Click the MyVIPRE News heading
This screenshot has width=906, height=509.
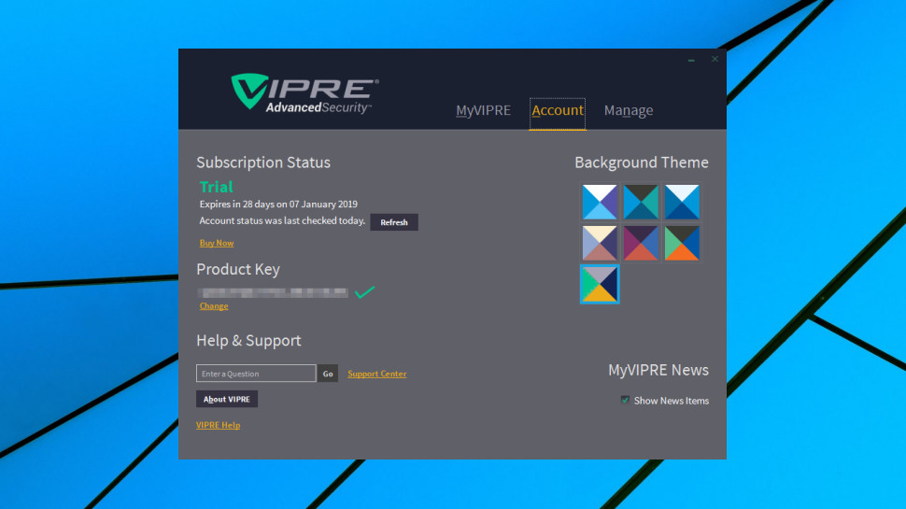coord(658,370)
